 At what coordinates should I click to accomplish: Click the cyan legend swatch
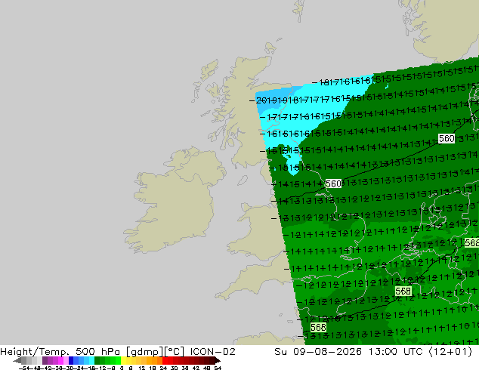click(x=91, y=361)
